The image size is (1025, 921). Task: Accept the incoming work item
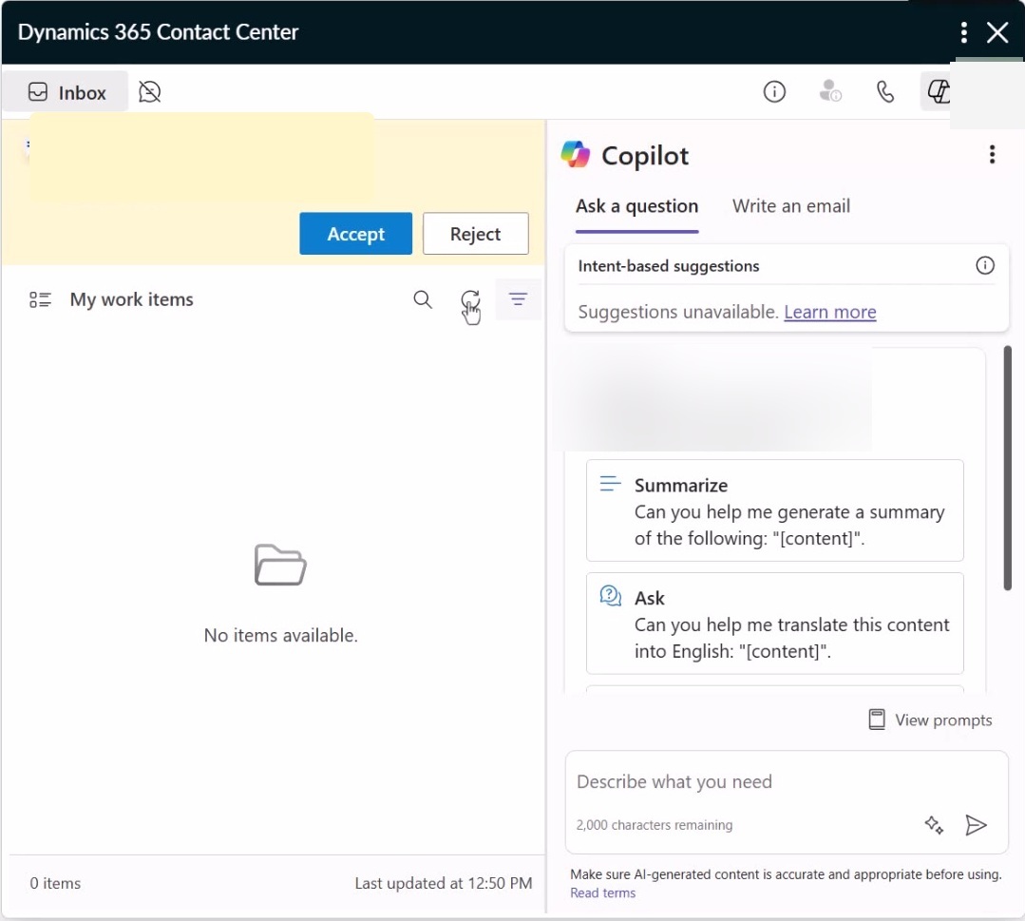point(355,234)
